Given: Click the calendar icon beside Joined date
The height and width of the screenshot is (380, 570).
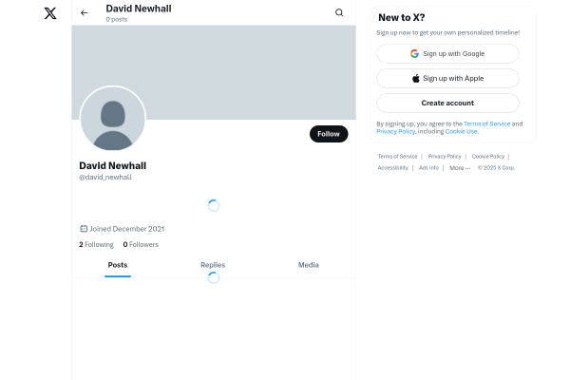Looking at the screenshot, I should [x=84, y=229].
